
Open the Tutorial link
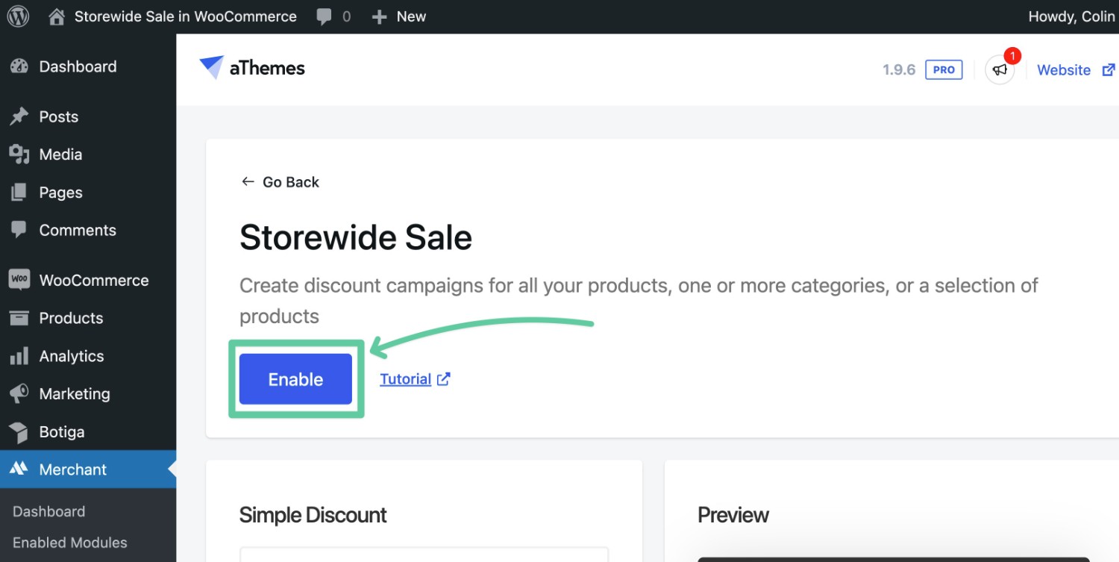(405, 379)
